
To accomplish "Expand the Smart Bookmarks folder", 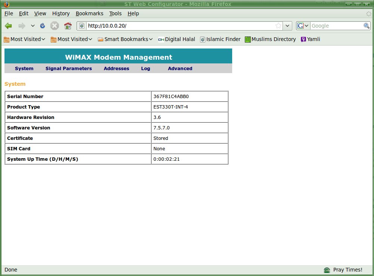I will 125,39.
